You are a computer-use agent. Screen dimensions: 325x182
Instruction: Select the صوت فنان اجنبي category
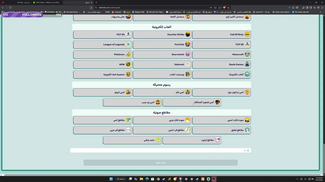coord(221,120)
